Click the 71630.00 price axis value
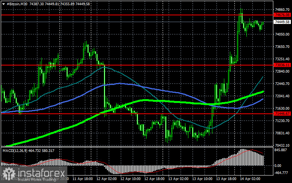The width and height of the screenshot is (292, 183). point(282,108)
